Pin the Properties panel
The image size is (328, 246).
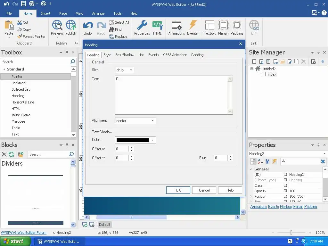coord(318,145)
